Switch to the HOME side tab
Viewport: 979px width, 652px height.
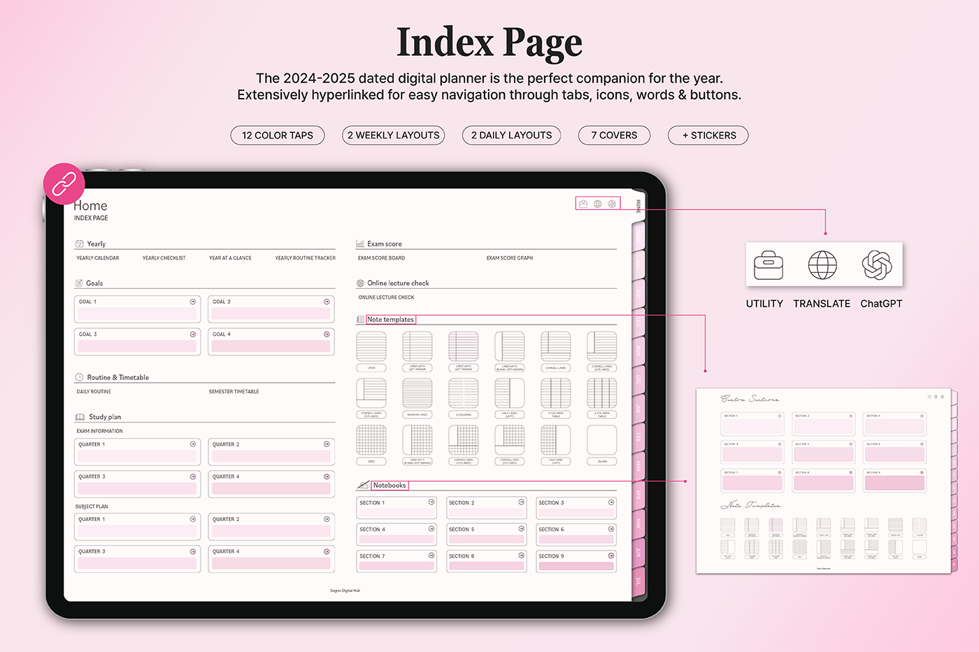point(638,206)
